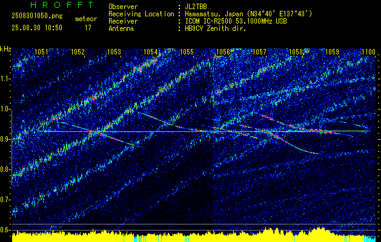Click the 0.8 kHz axis label
Viewport: 381px width, 242px height.
[x=5, y=169]
